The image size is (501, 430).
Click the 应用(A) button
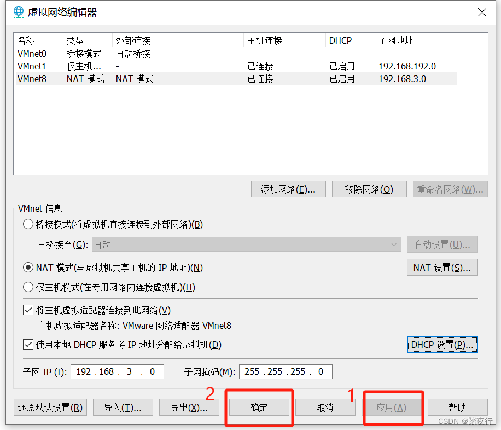tap(392, 408)
